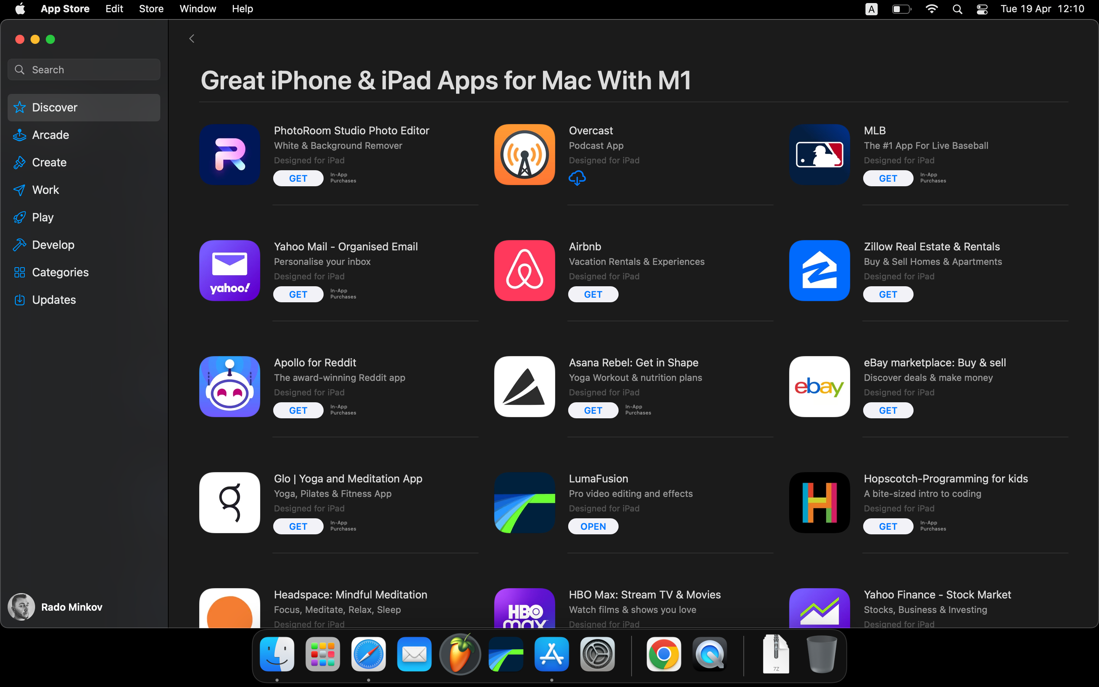This screenshot has height=687, width=1099.
Task: Open the Rado Minkov account profile
Action: [55, 607]
